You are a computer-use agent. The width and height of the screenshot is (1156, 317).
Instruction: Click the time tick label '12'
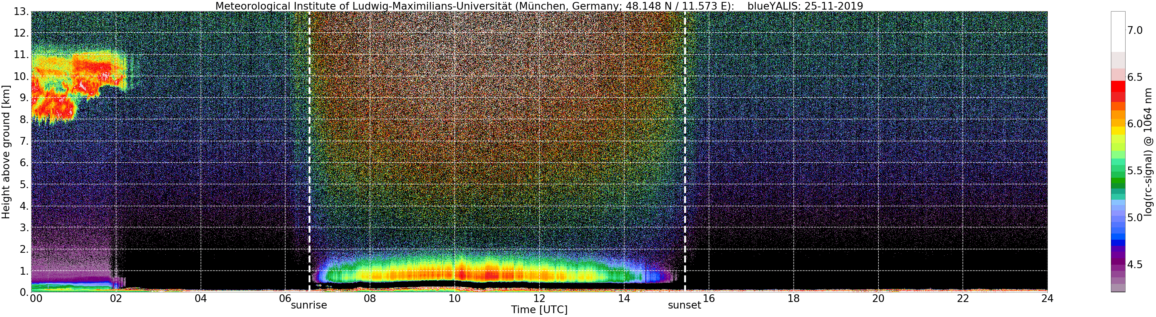click(539, 298)
